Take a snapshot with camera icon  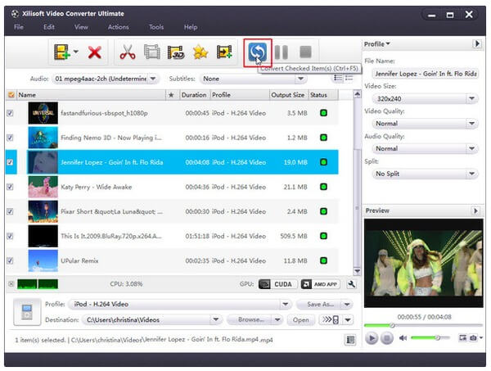pos(473,337)
